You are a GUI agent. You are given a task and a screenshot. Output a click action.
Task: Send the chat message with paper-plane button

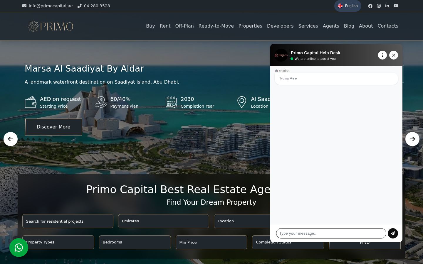pos(393,233)
